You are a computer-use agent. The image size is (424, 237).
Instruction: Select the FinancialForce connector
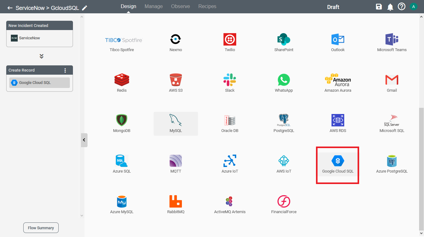pyautogui.click(x=284, y=205)
